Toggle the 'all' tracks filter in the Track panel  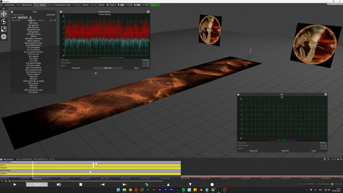14,18
